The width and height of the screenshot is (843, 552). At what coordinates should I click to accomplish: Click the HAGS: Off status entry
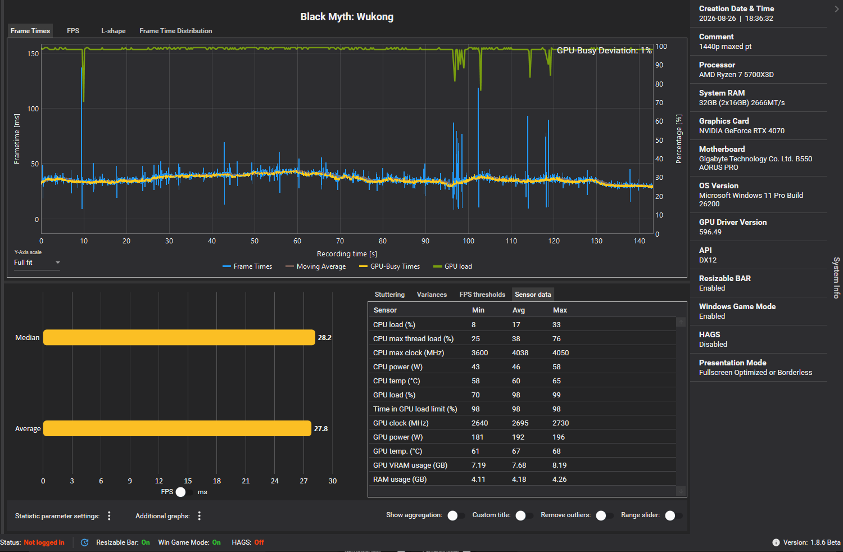point(248,542)
